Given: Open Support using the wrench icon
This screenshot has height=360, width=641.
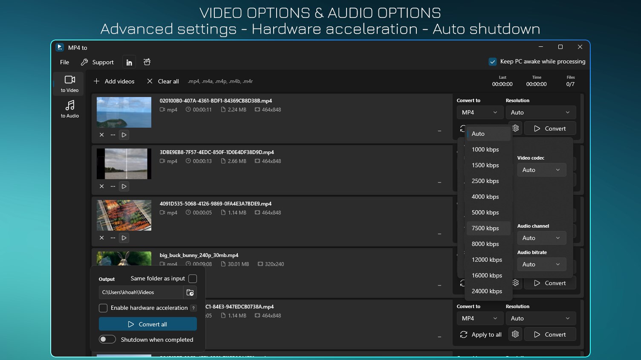Looking at the screenshot, I should (x=97, y=62).
